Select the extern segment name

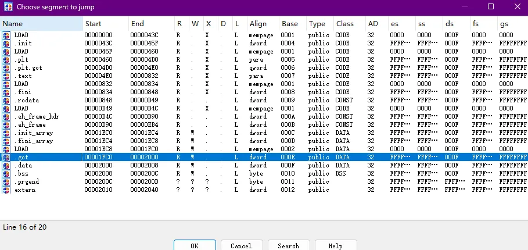coord(25,190)
